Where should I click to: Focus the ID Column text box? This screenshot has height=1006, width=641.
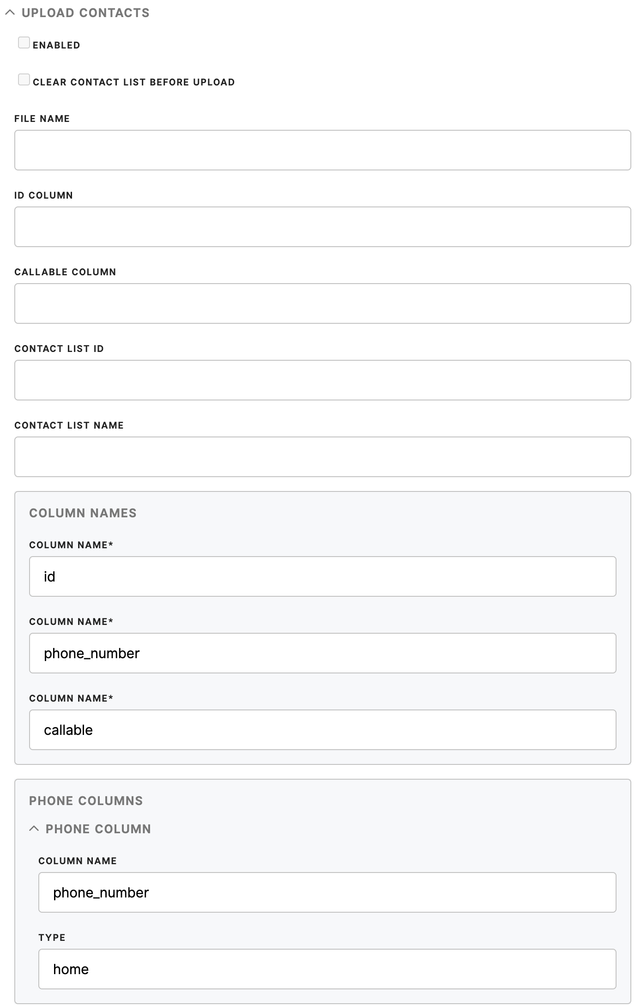pos(322,227)
